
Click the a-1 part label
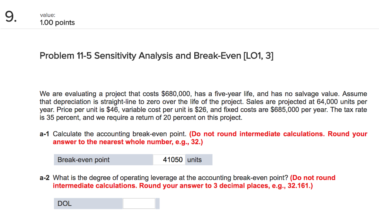[44, 134]
